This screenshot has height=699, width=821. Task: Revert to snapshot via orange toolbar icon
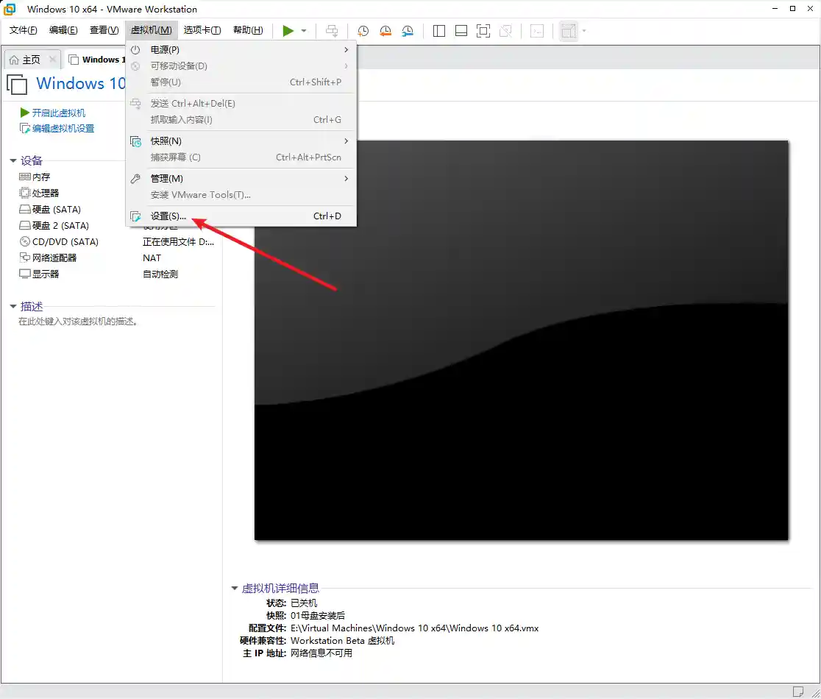pyautogui.click(x=385, y=31)
